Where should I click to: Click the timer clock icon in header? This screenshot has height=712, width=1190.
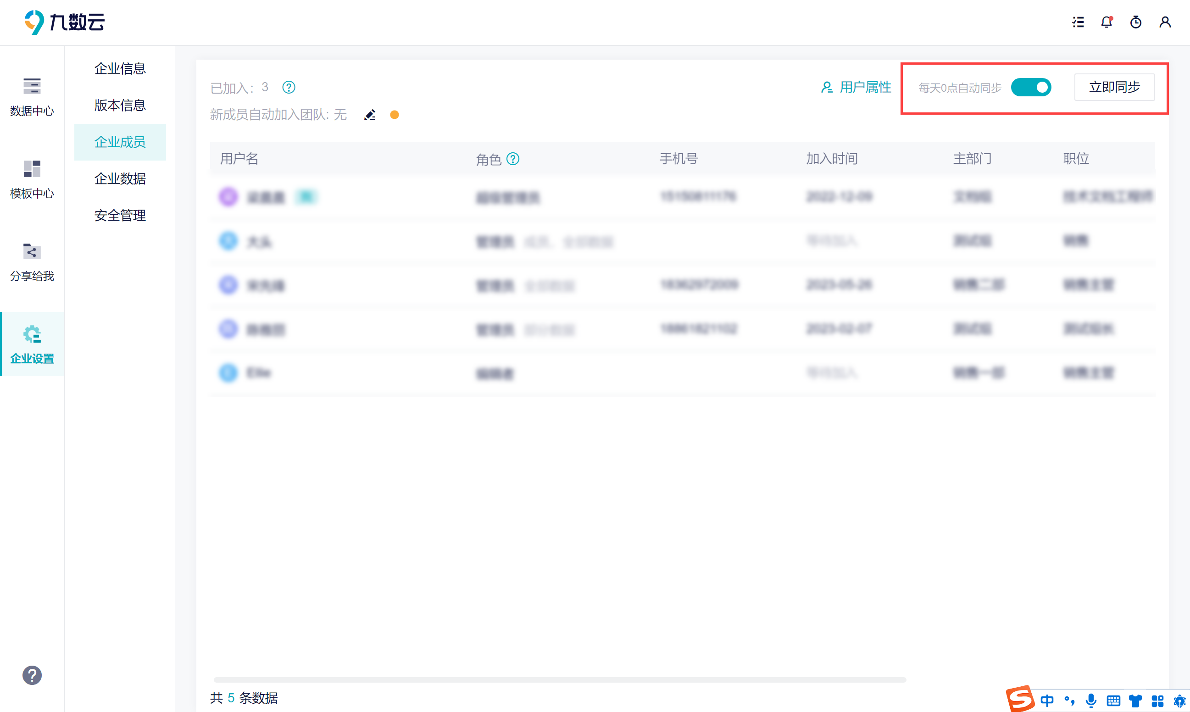click(x=1135, y=22)
